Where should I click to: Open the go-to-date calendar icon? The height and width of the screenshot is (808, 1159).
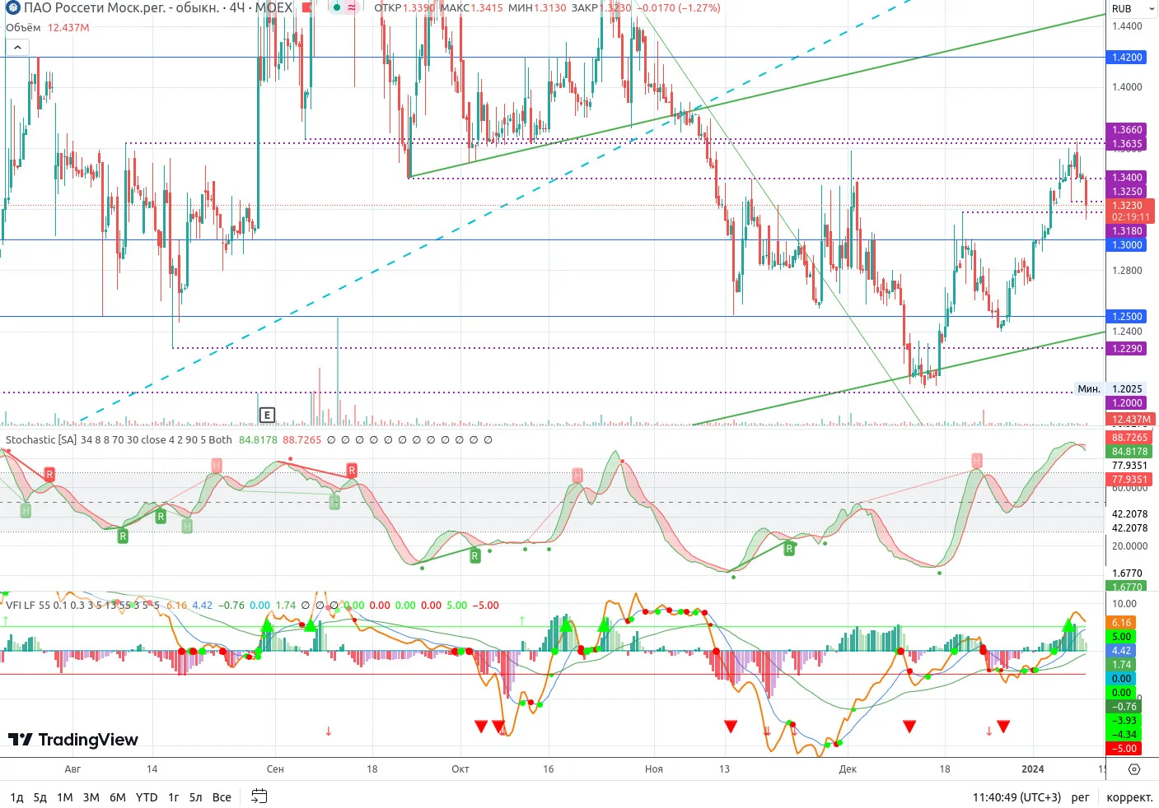[x=259, y=796]
